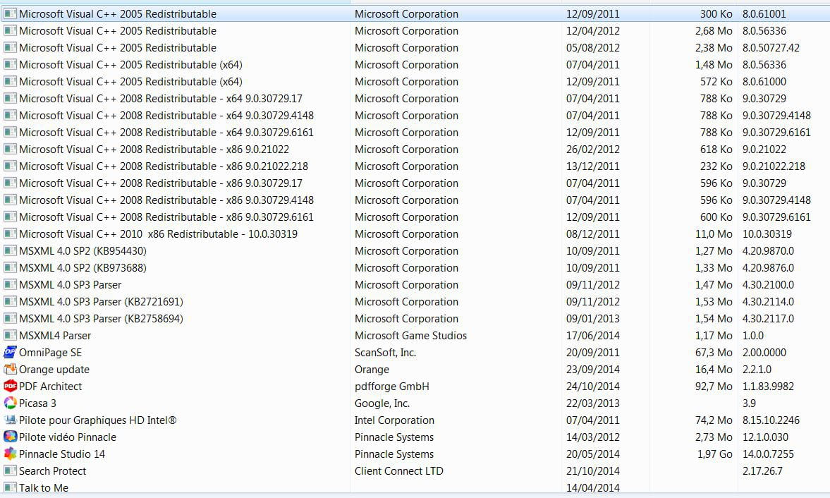Click the Search Protect program name

pos(52,471)
